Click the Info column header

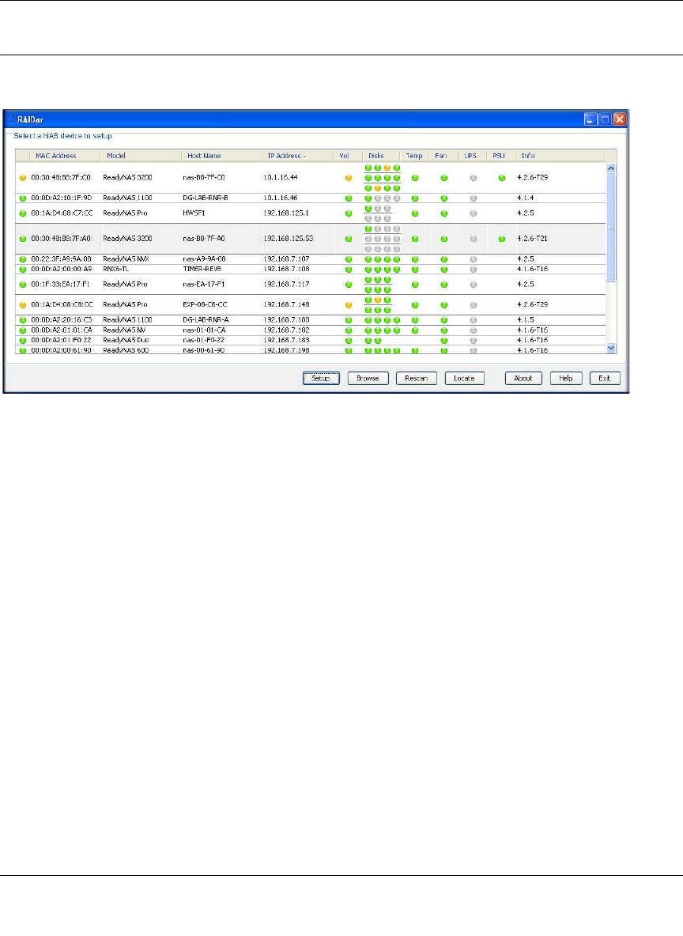(x=560, y=156)
